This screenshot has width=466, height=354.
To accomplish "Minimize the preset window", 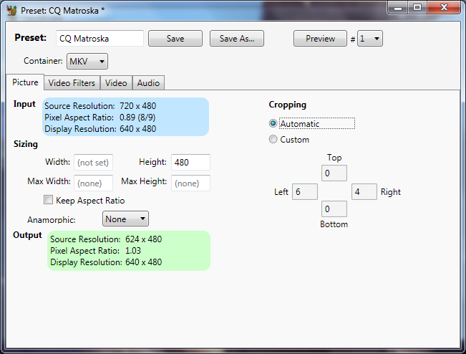I will click(398, 7).
